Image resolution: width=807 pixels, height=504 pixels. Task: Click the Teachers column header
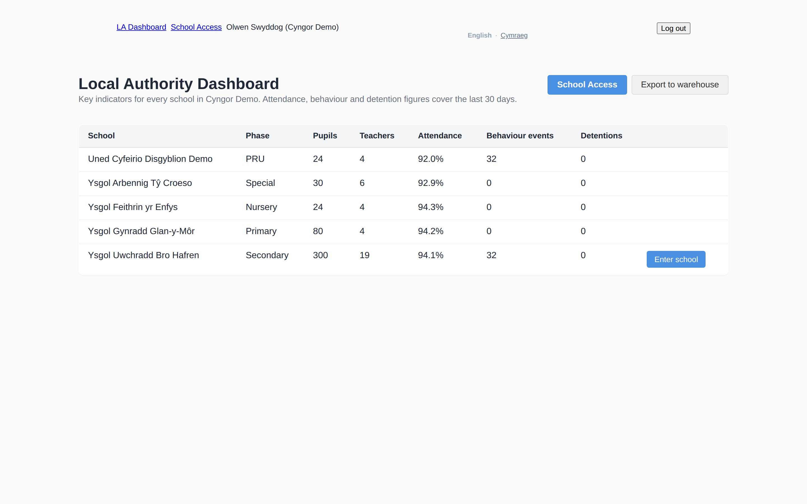(377, 136)
